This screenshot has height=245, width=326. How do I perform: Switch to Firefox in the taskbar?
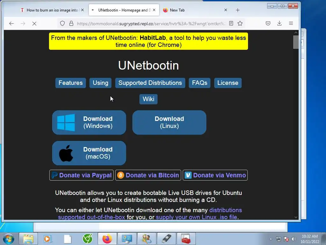coord(107,239)
